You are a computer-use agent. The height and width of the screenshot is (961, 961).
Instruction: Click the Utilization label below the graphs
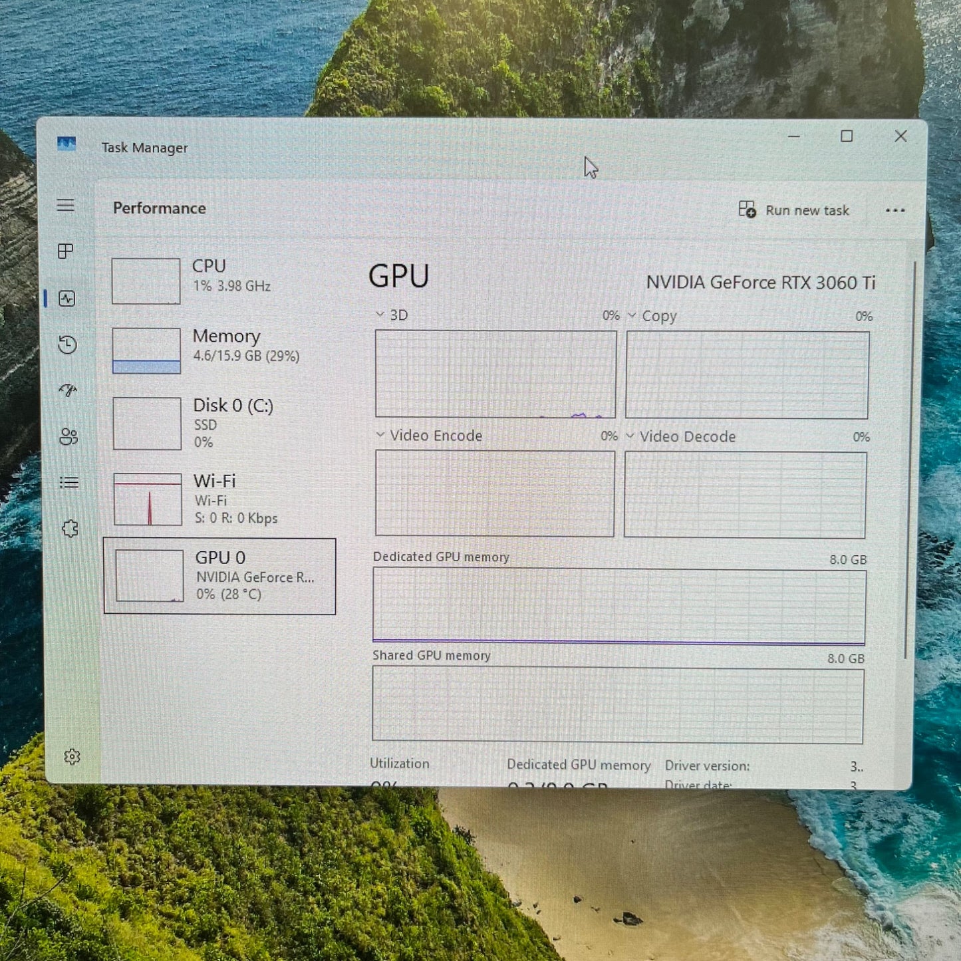(x=400, y=763)
